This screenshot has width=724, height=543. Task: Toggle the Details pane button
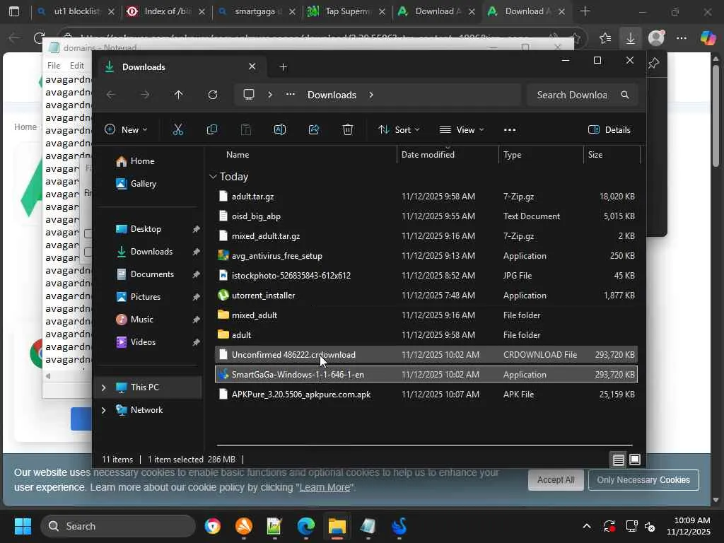pyautogui.click(x=609, y=130)
